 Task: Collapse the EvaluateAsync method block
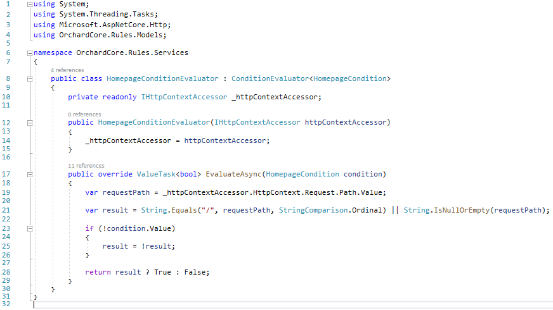click(x=30, y=175)
